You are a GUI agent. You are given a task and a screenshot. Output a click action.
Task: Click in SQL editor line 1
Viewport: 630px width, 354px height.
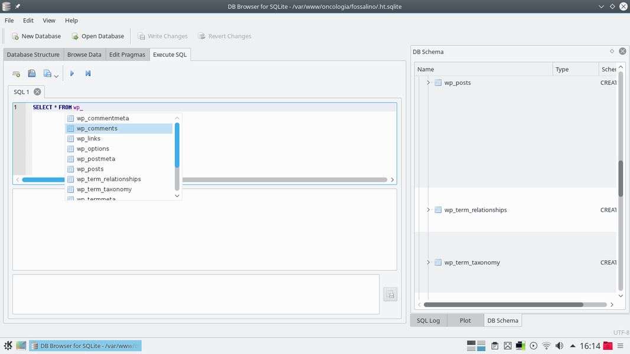[x=214, y=107]
